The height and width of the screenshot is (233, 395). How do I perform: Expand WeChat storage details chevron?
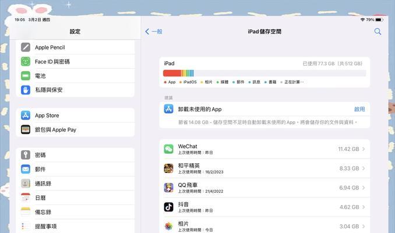coord(364,149)
